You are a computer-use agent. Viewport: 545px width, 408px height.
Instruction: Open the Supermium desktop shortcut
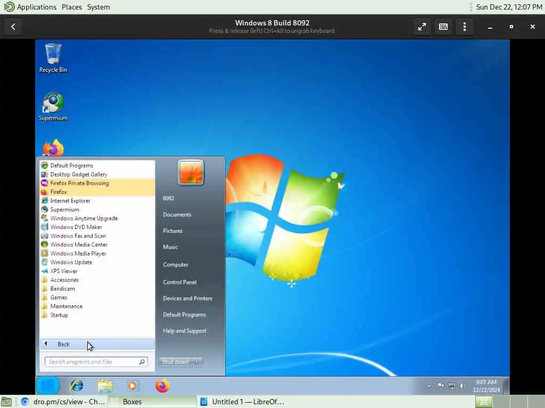click(x=53, y=106)
